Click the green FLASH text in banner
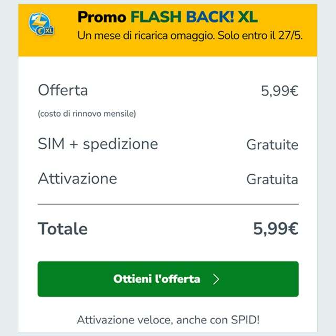This screenshot has height=336, width=336. pyautogui.click(x=154, y=17)
